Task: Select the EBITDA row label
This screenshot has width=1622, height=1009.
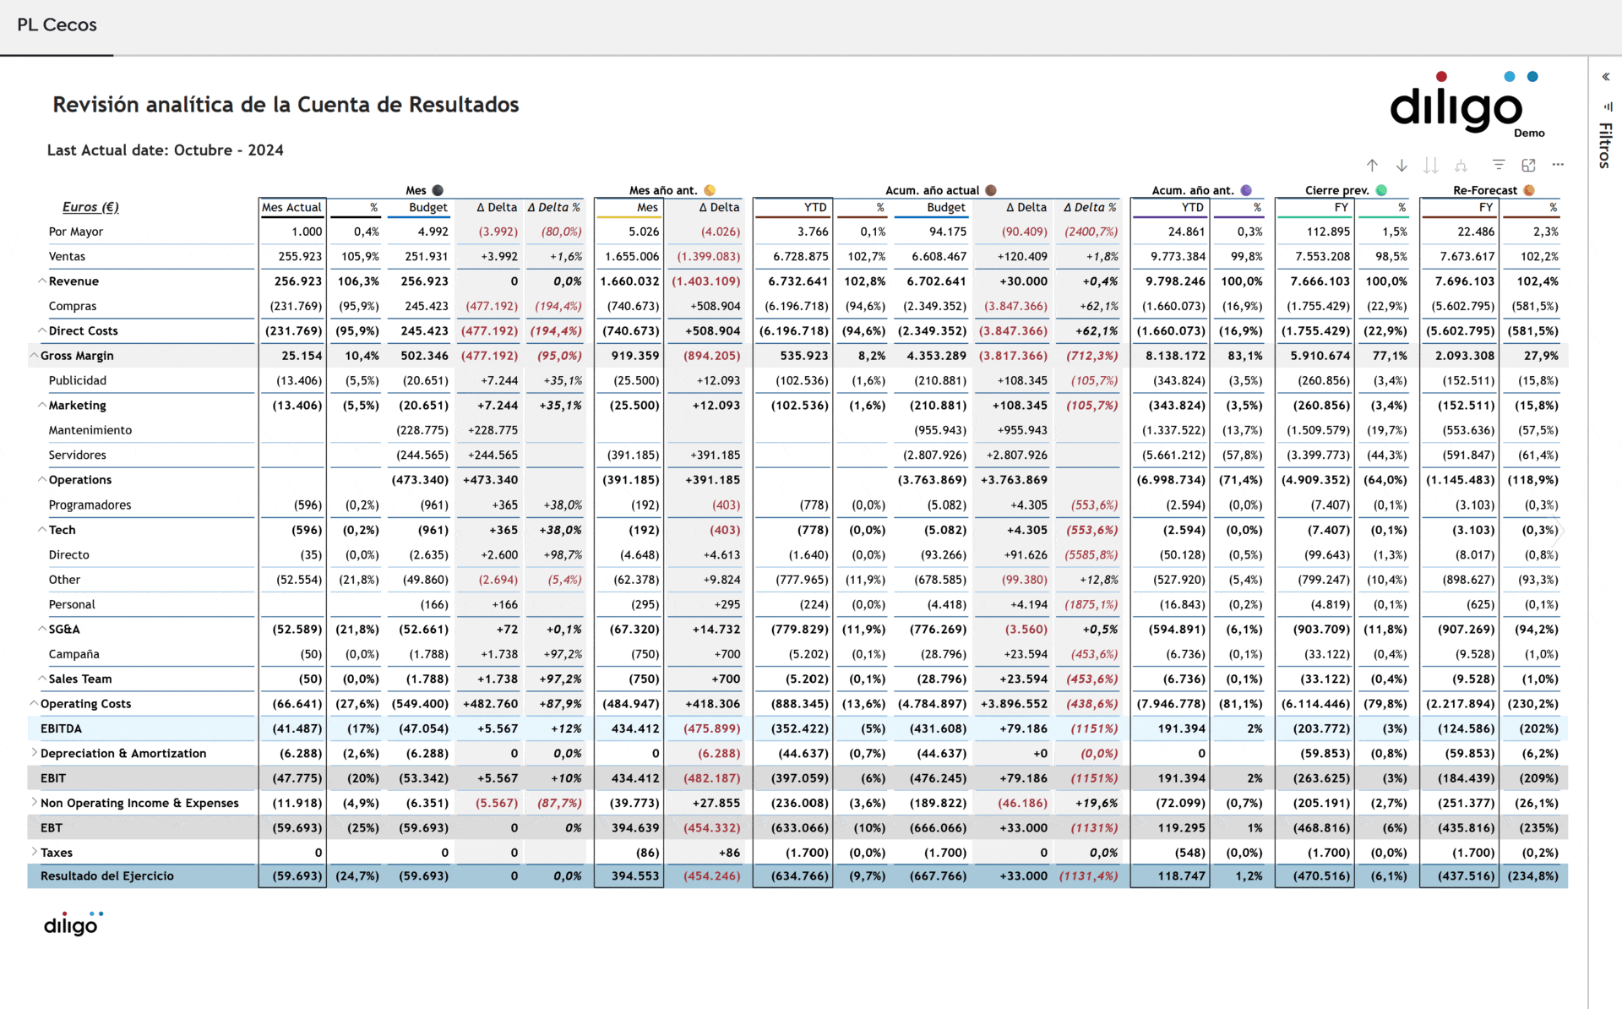Action: (61, 728)
